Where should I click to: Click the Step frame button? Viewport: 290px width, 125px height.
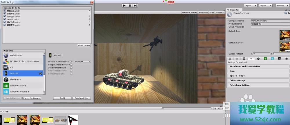pos(135,5)
